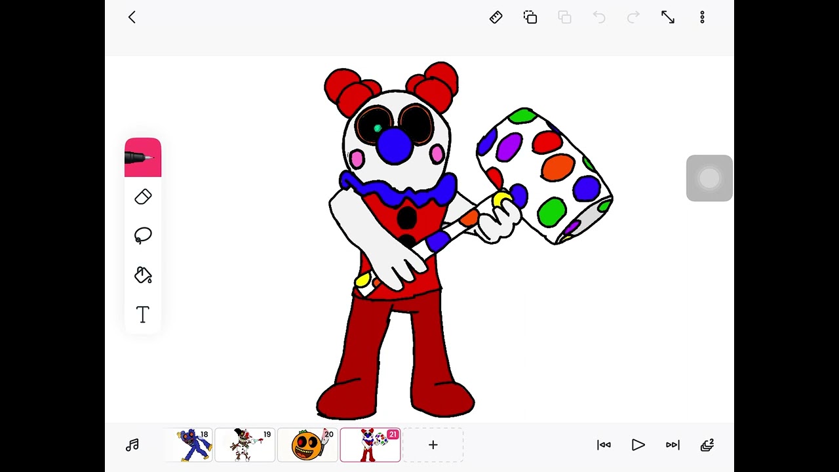Image resolution: width=839 pixels, height=472 pixels.
Task: Jump to the last frame
Action: 673,445
